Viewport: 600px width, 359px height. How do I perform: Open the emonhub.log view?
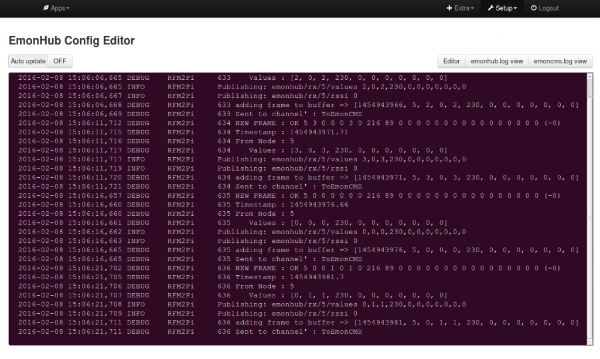[497, 61]
